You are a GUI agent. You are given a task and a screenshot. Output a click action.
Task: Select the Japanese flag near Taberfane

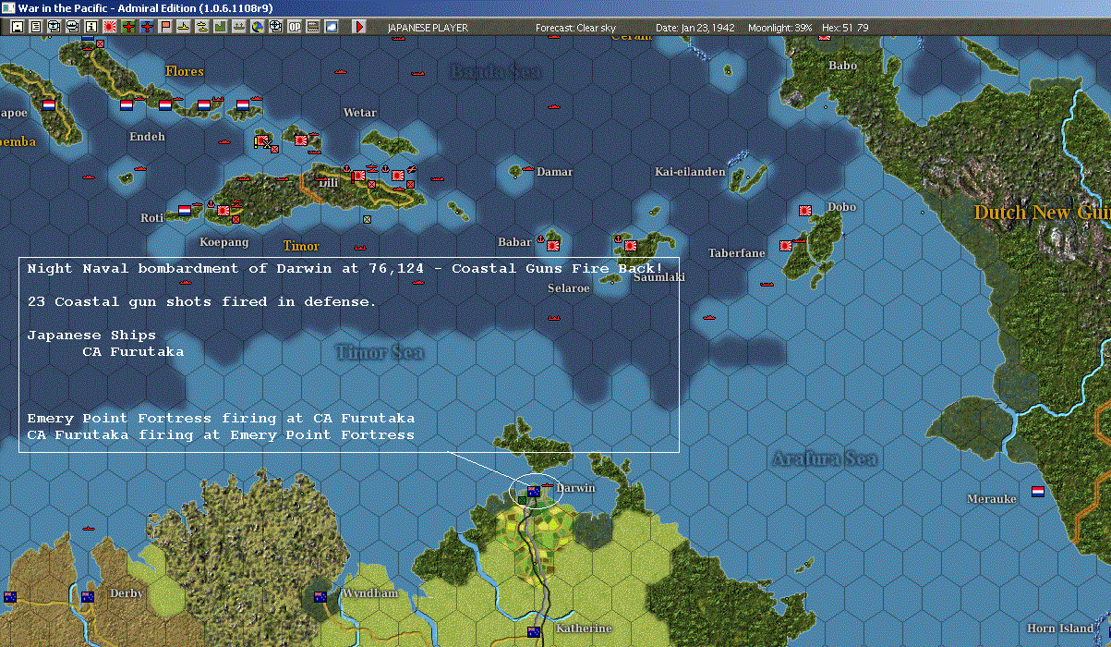pyautogui.click(x=786, y=246)
